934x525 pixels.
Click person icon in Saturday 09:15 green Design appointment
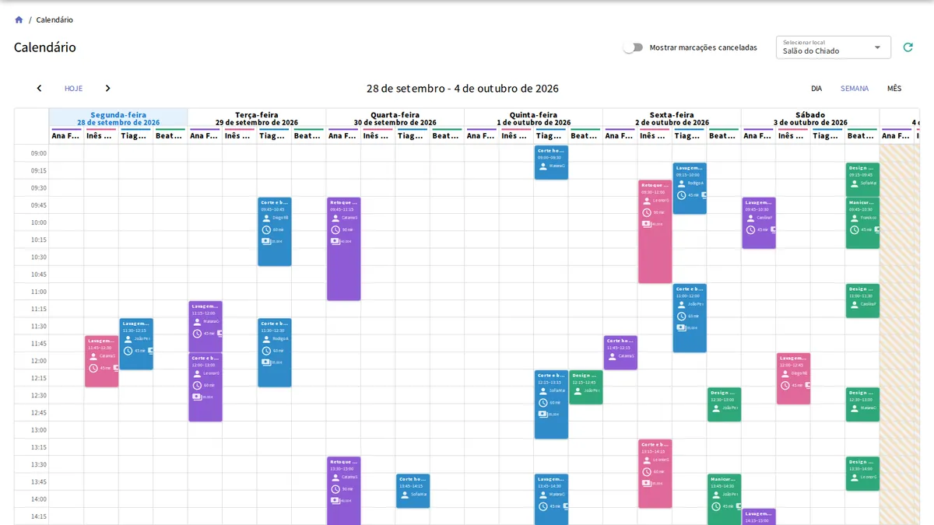click(x=855, y=184)
